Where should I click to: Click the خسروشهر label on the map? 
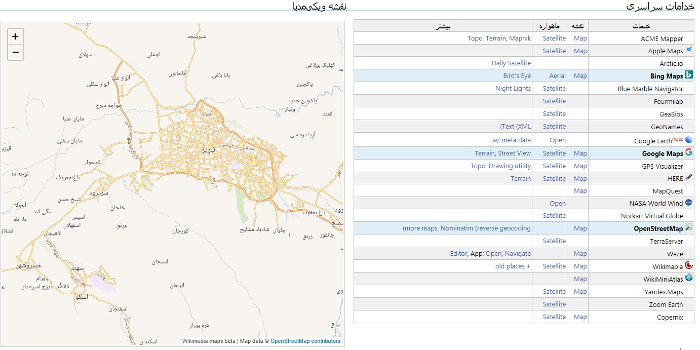coord(28,265)
